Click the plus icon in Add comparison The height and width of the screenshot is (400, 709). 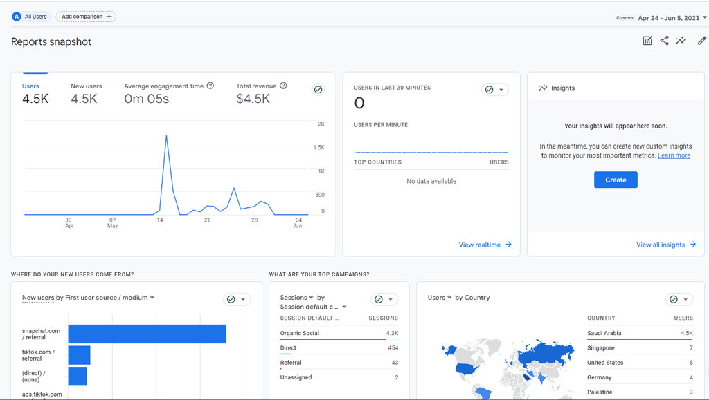109,17
